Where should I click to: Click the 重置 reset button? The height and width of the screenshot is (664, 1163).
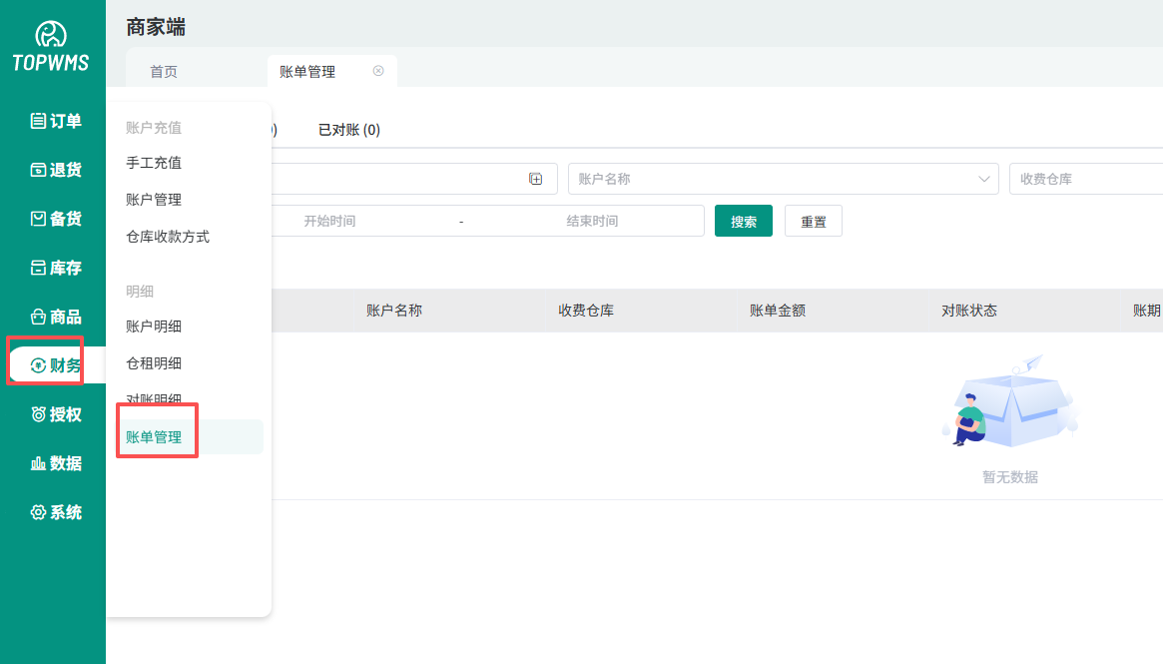[x=814, y=221]
